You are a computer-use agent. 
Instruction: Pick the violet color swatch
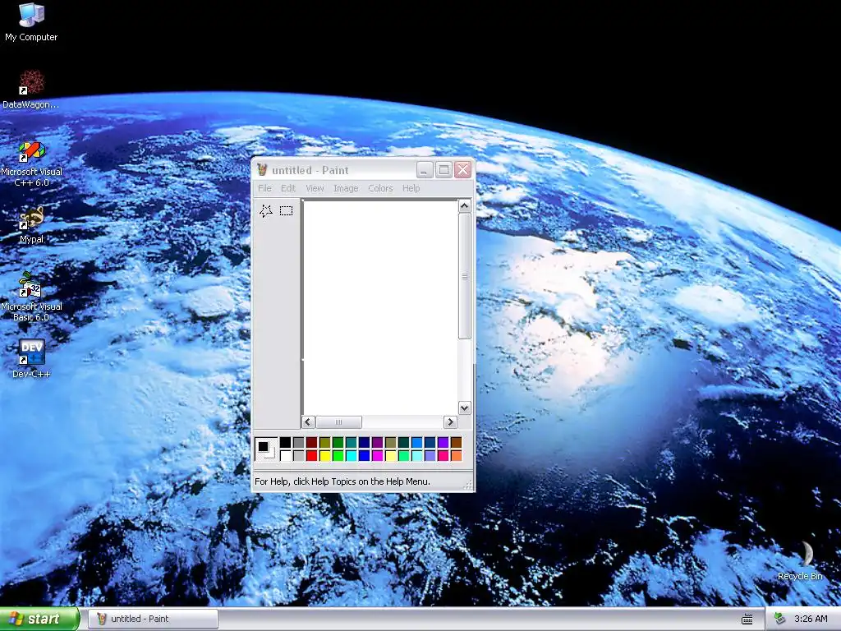[x=443, y=443]
